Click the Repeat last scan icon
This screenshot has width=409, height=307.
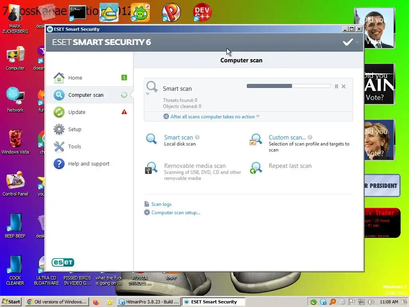pos(256,168)
